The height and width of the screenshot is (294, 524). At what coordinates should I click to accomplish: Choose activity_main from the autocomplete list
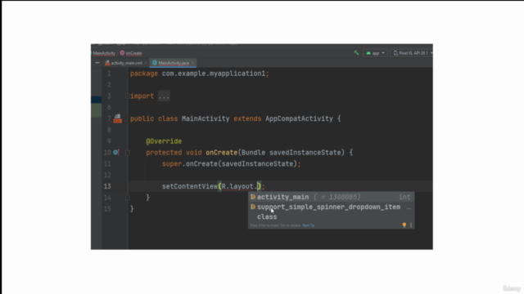click(331, 197)
